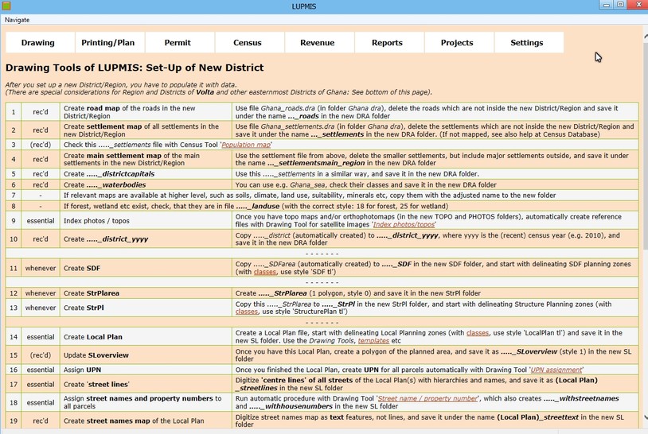This screenshot has width=648, height=434.
Task: Click the 'Create main settlement map' cell
Action: (146, 159)
